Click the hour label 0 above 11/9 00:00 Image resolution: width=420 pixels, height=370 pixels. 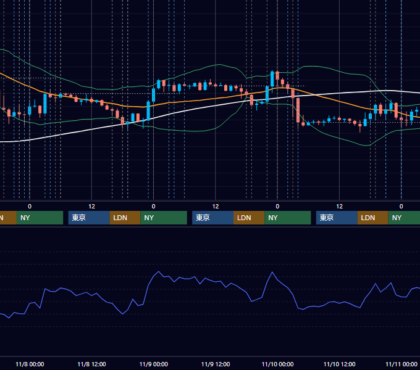tap(153, 207)
